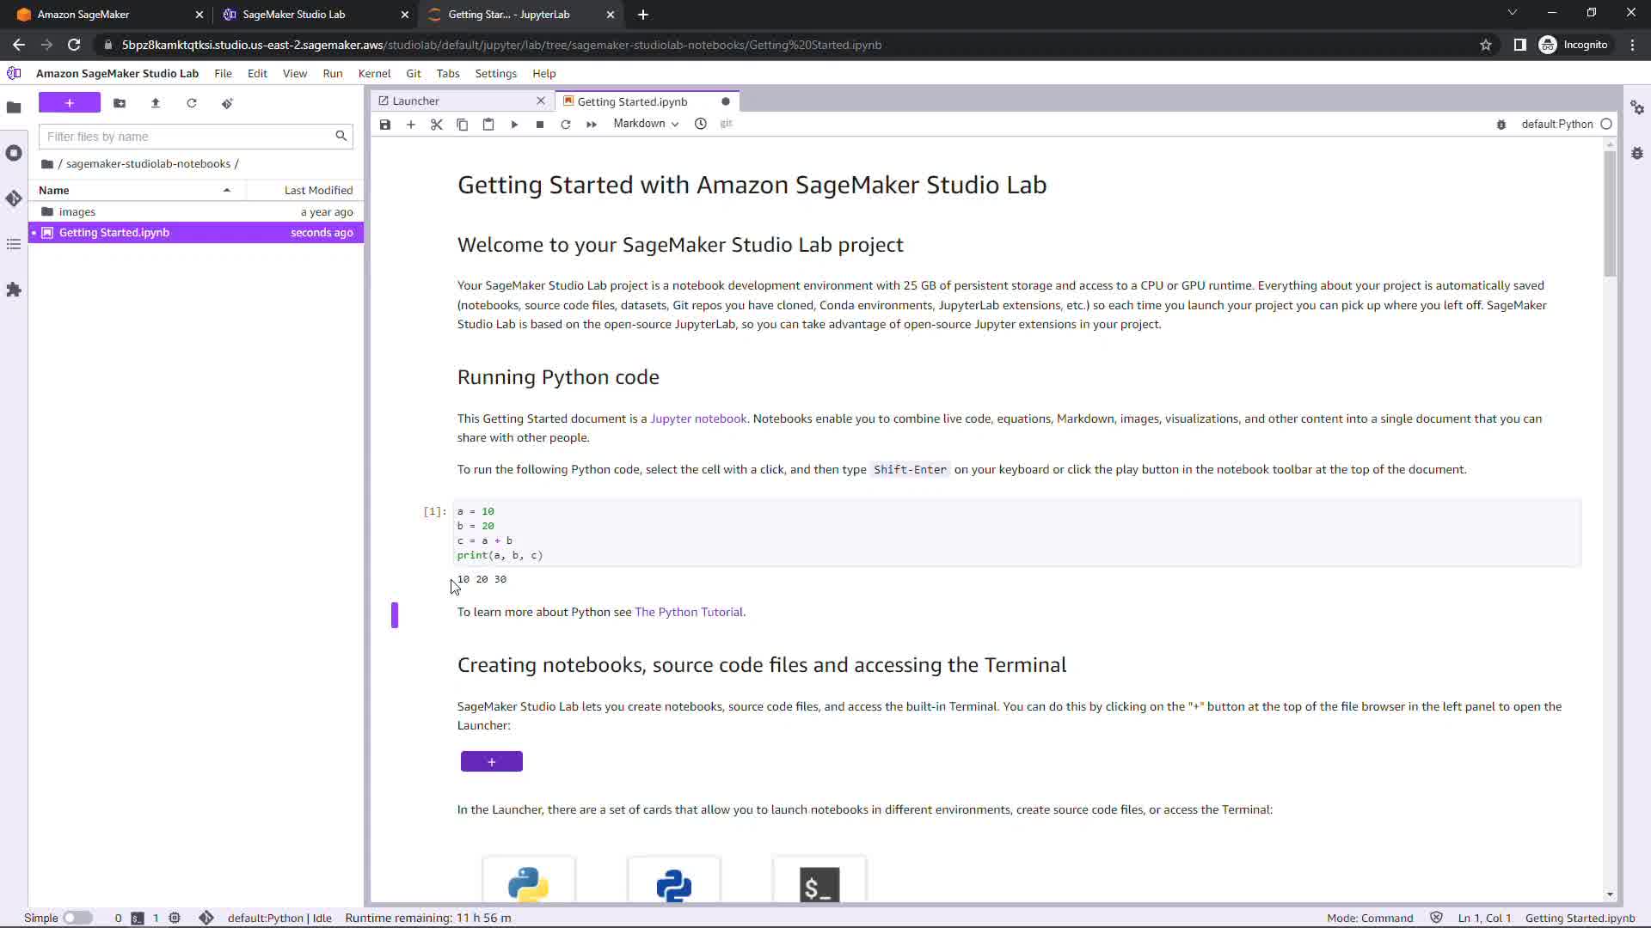Open Table of Contents sidebar
The height and width of the screenshot is (928, 1651).
coord(14,245)
